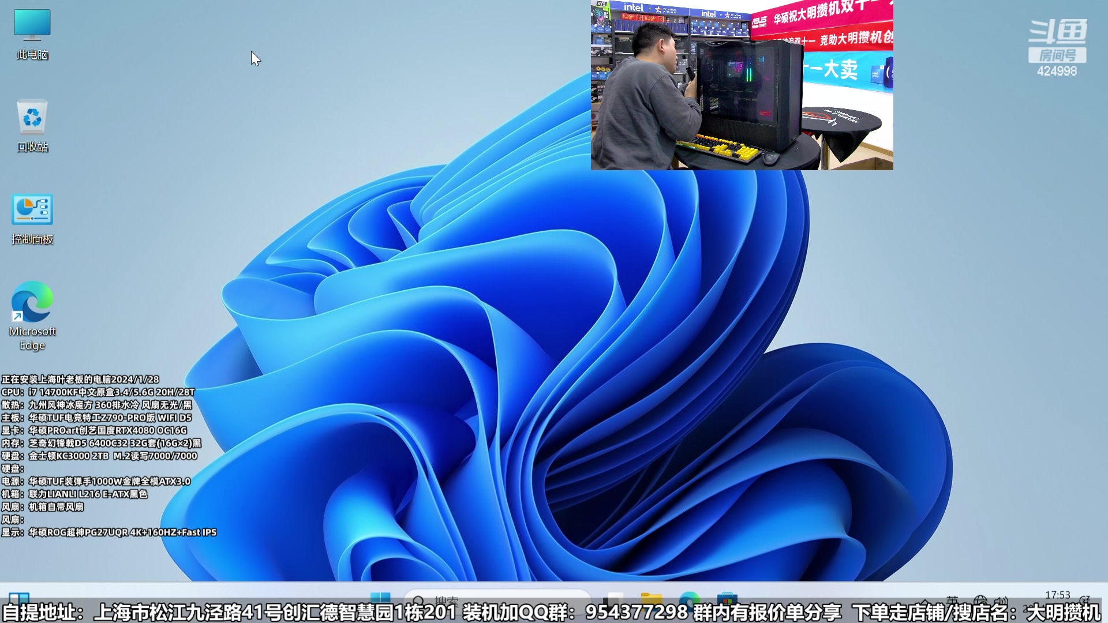The width and height of the screenshot is (1108, 623).
Task: Click the 斗鱼 Douyu logo watermark
Action: pyautogui.click(x=1057, y=32)
